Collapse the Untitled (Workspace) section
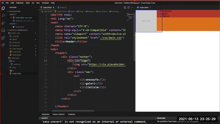The image size is (220, 124). coord(8,30)
